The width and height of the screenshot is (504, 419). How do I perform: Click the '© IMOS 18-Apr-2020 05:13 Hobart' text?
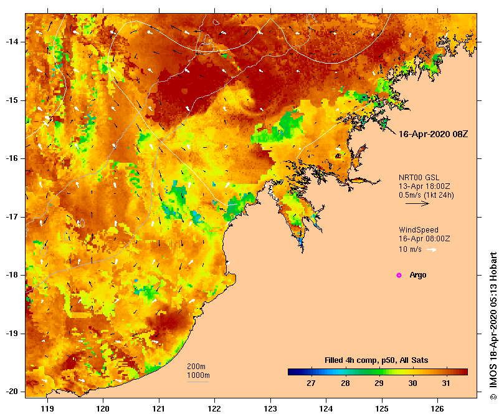coord(493,325)
